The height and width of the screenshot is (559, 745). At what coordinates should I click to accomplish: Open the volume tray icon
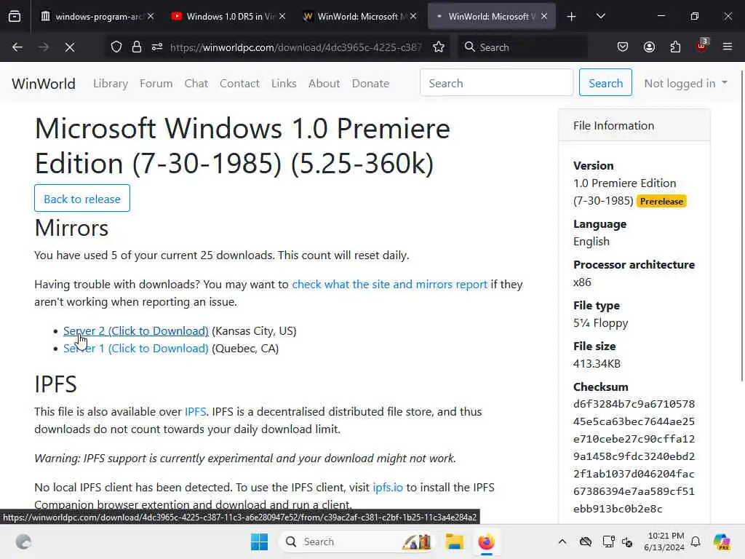[627, 542]
